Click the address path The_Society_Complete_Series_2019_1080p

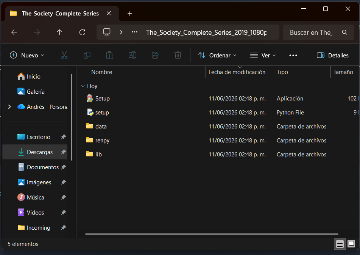coord(206,32)
